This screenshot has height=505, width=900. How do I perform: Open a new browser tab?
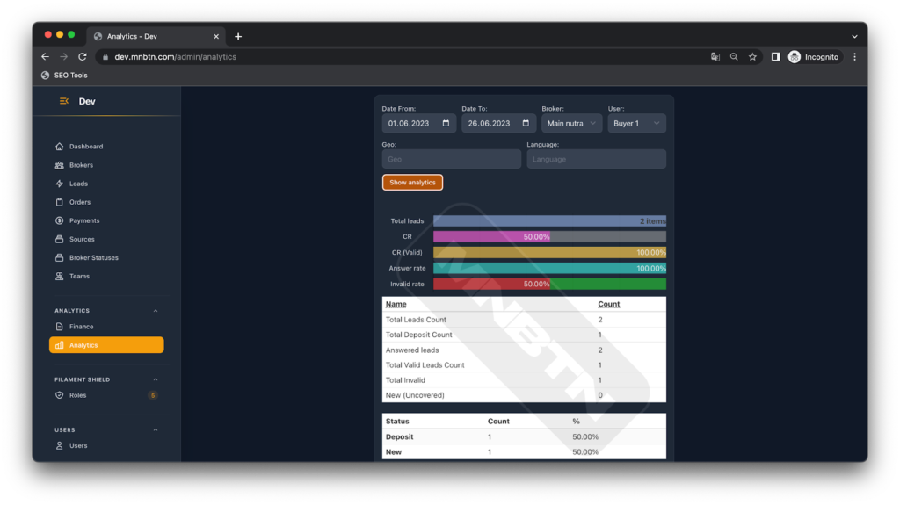point(238,36)
